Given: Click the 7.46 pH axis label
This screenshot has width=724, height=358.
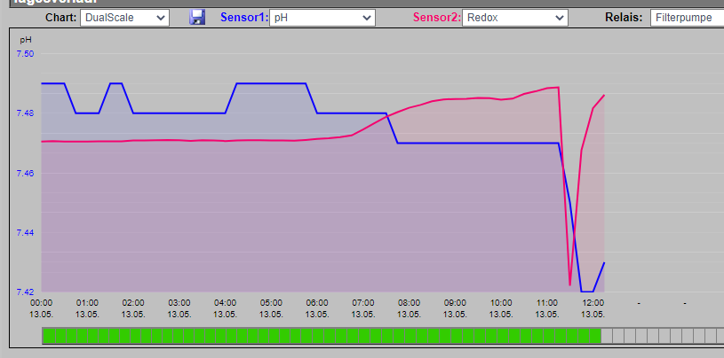Looking at the screenshot, I should point(25,174).
